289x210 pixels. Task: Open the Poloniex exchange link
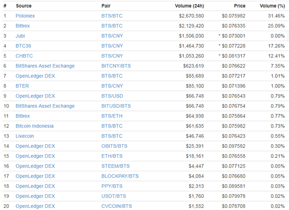click(25, 16)
